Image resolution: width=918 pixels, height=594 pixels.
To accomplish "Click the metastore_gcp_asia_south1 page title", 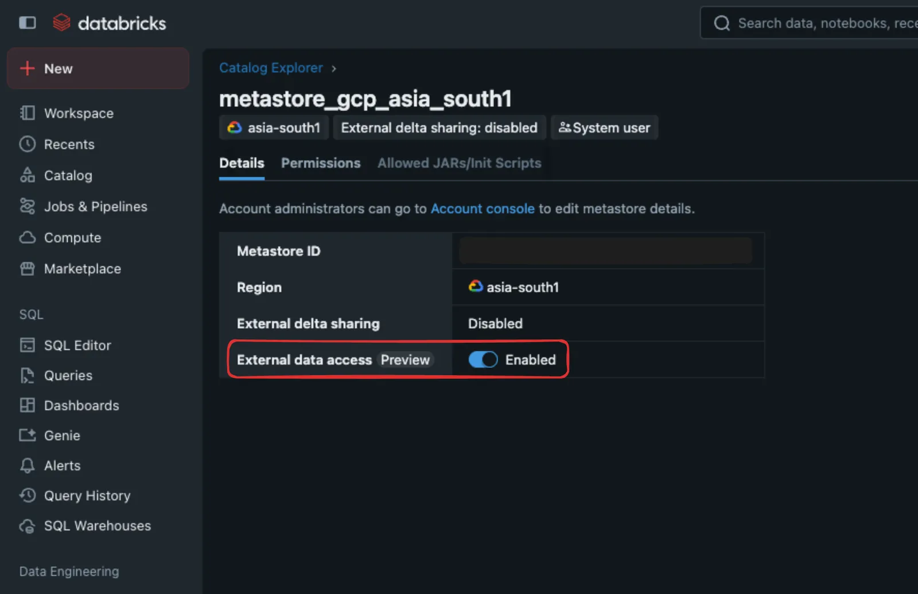I will (x=365, y=99).
